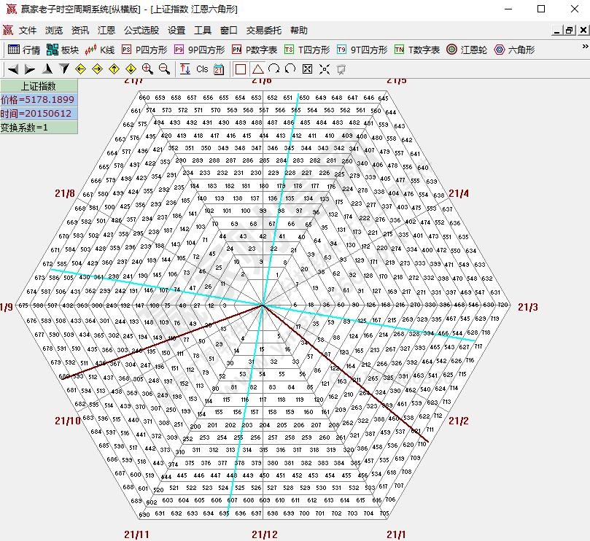
Task: Open the 公式选股 menu
Action: pyautogui.click(x=141, y=31)
